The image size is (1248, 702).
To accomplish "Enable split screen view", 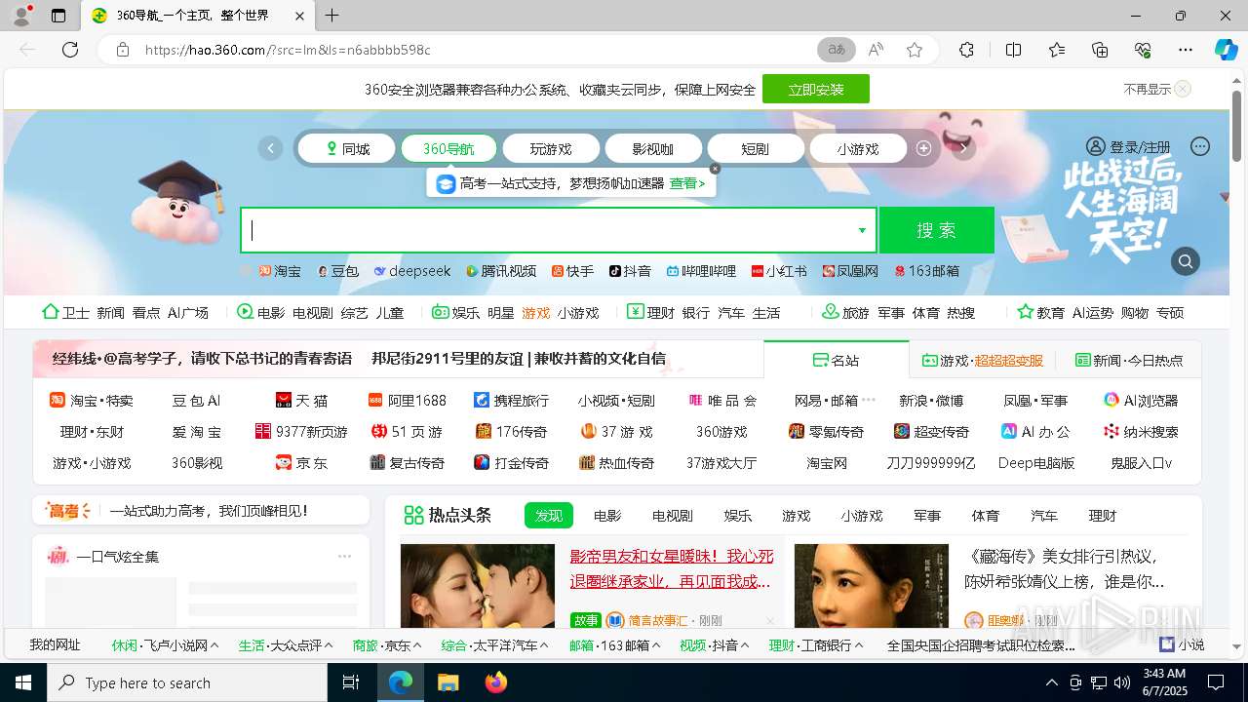I will coord(1013,50).
